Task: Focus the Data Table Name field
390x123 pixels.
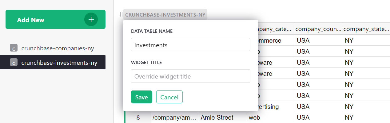Action: tap(190, 45)
